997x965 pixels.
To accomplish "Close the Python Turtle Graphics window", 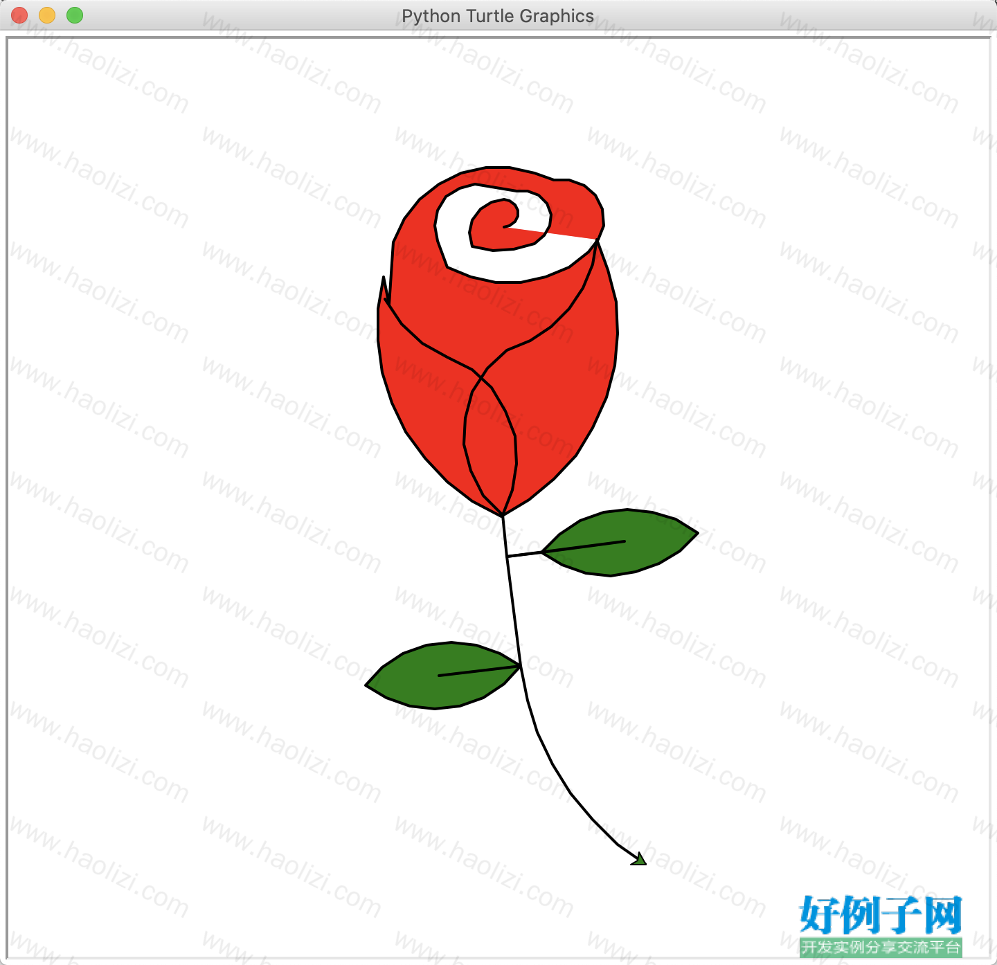I will [19, 15].
